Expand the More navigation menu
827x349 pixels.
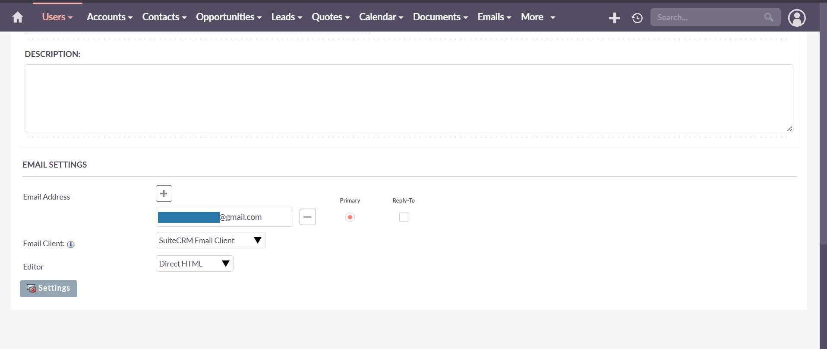point(537,17)
